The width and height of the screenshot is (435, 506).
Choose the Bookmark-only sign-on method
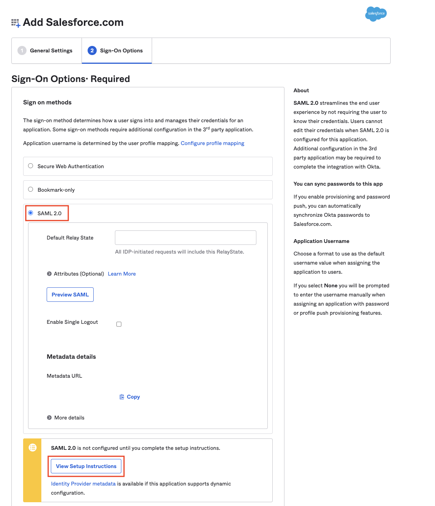point(31,189)
